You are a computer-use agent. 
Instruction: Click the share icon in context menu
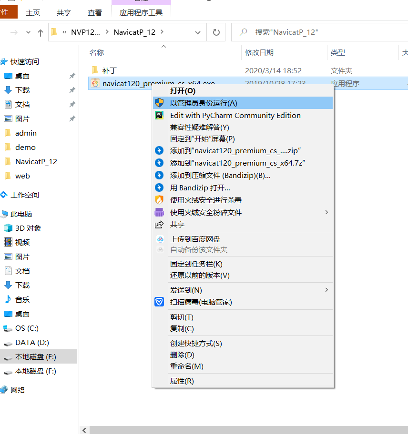point(159,225)
